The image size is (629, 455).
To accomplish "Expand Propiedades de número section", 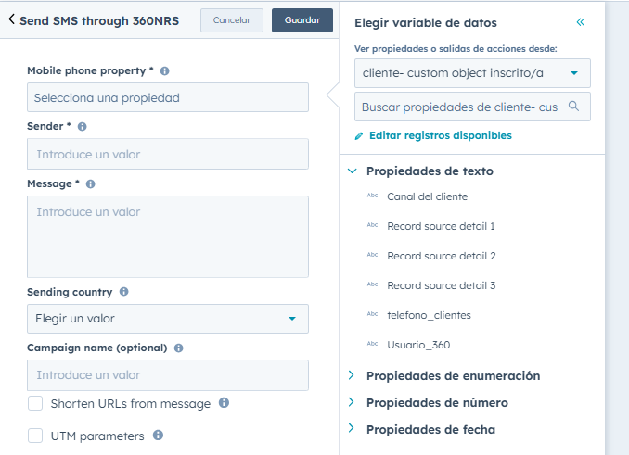I will 437,402.
